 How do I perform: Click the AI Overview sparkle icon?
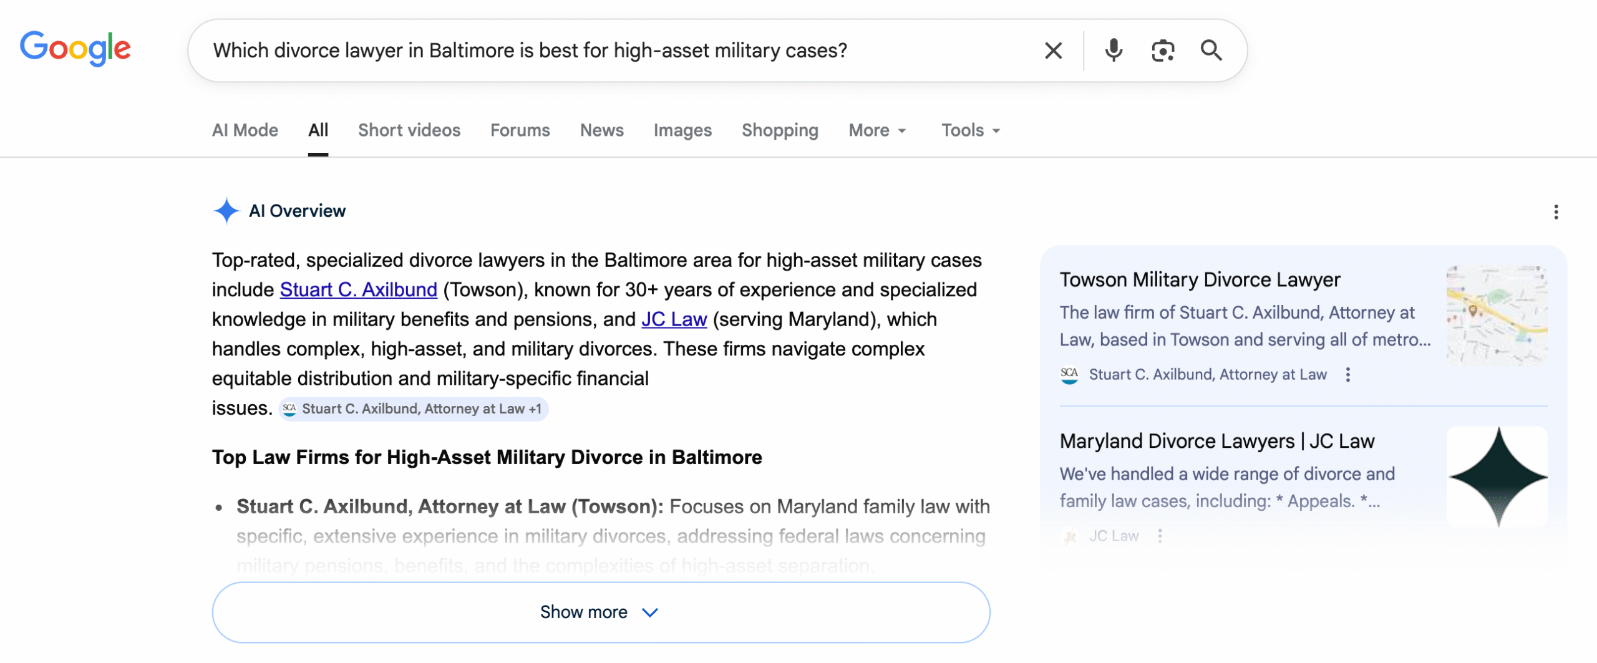tap(226, 211)
